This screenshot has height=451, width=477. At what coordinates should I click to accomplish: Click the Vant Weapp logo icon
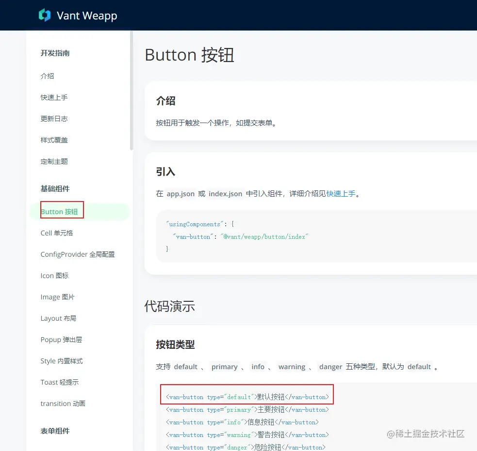point(45,15)
